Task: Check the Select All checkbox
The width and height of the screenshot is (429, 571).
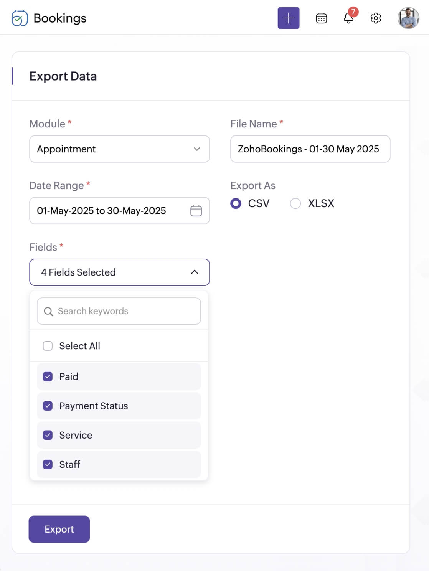Action: (48, 346)
